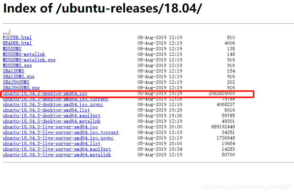Open the SHA256SUMS file link
294x193 pixels.
point(16,82)
